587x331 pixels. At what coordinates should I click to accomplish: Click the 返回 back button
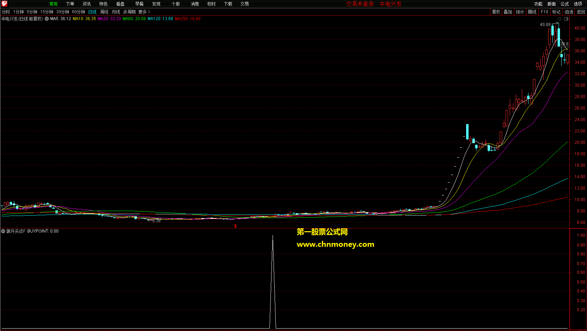pos(581,12)
